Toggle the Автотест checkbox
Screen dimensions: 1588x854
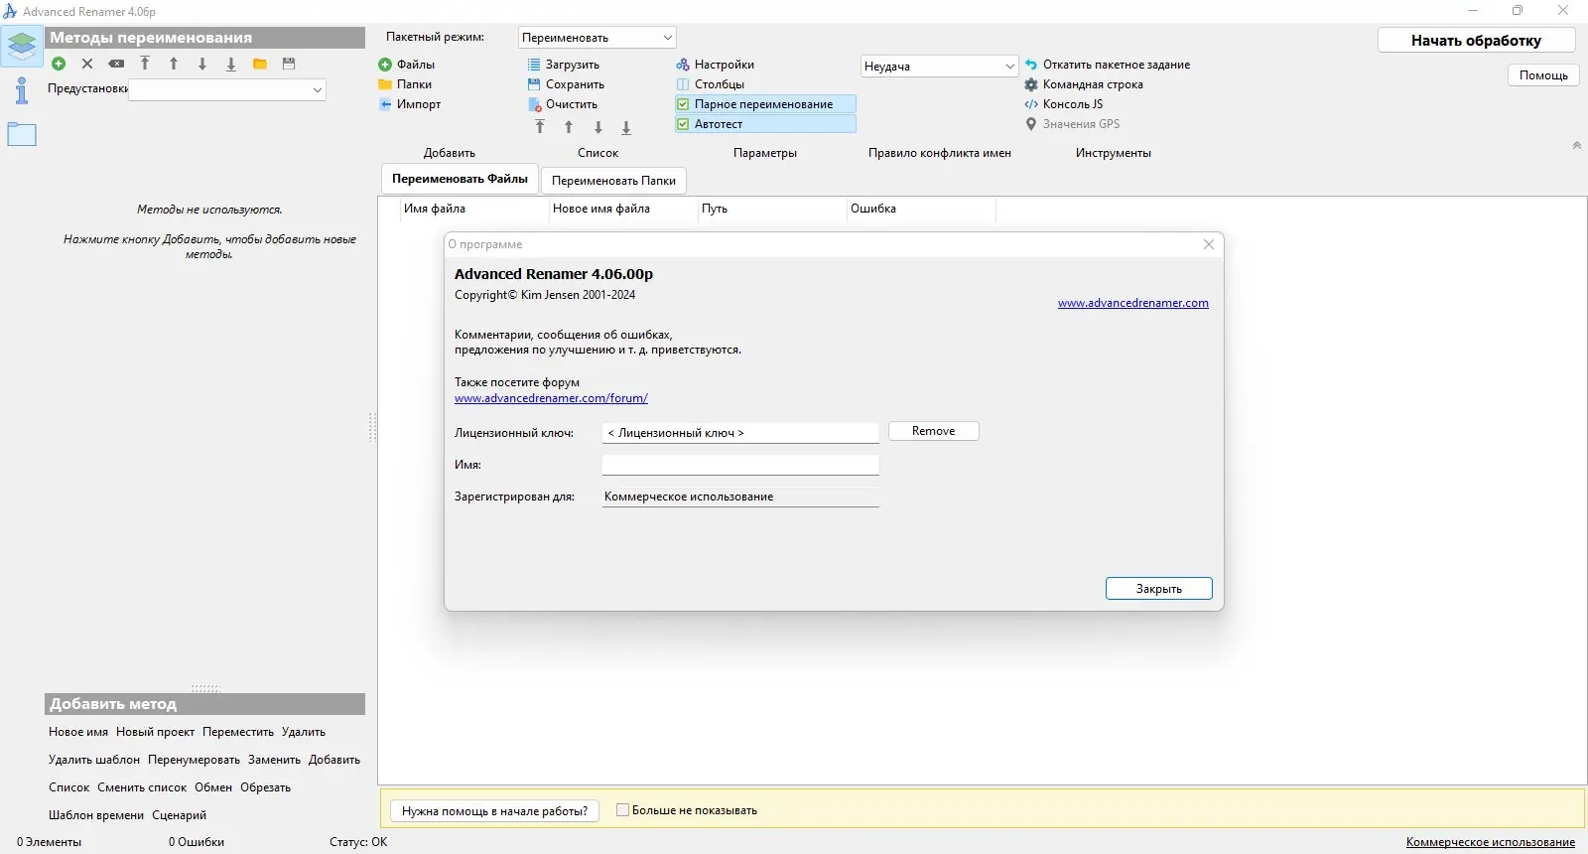point(765,124)
